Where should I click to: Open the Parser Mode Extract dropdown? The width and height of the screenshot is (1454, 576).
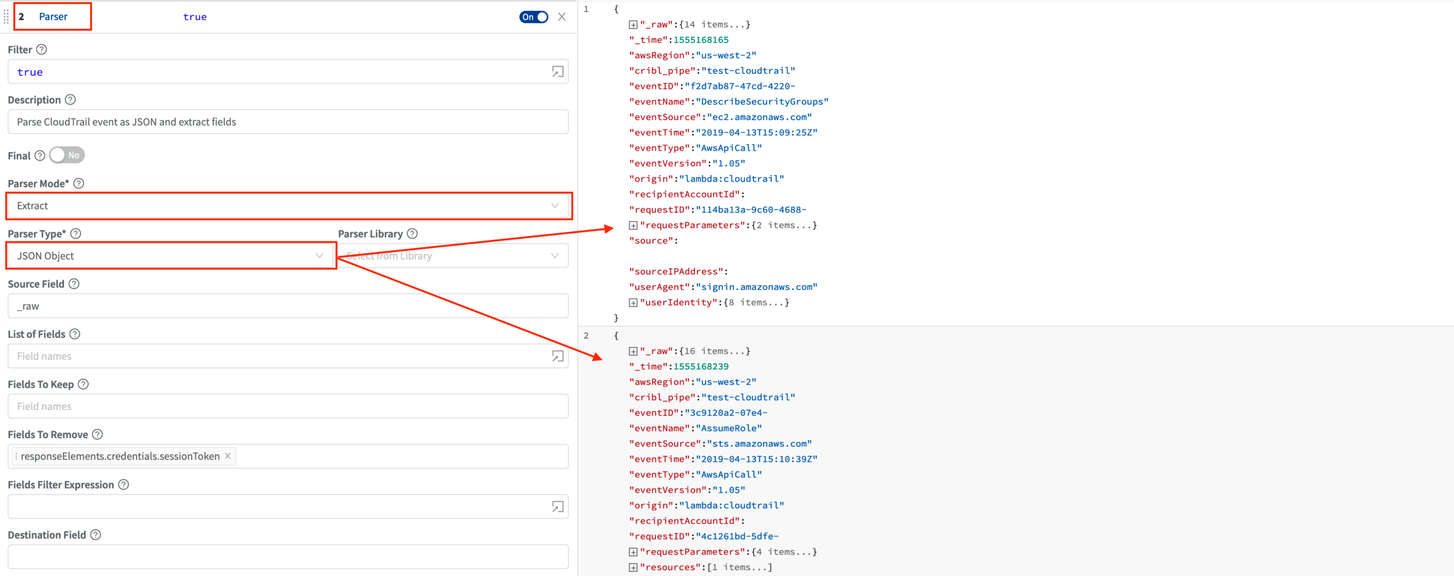click(x=288, y=206)
